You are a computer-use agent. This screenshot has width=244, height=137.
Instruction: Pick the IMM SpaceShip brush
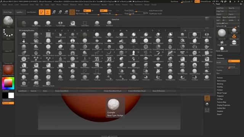tap(61, 59)
